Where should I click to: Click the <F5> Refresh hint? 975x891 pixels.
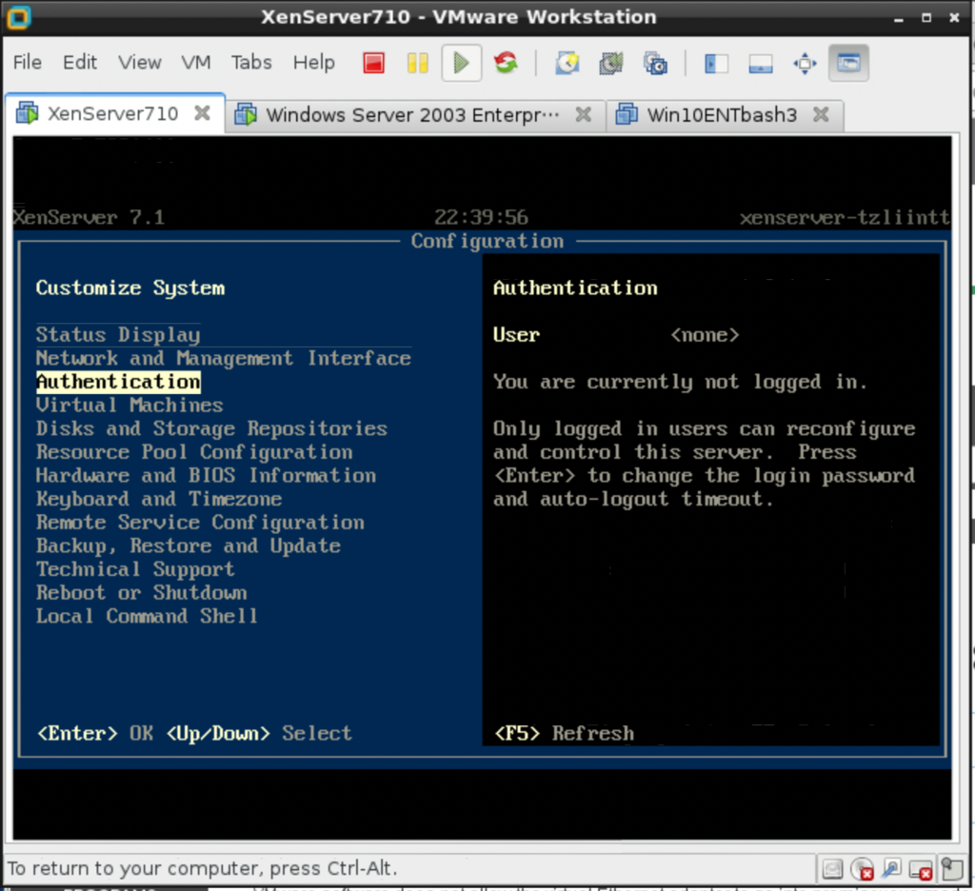coord(564,734)
